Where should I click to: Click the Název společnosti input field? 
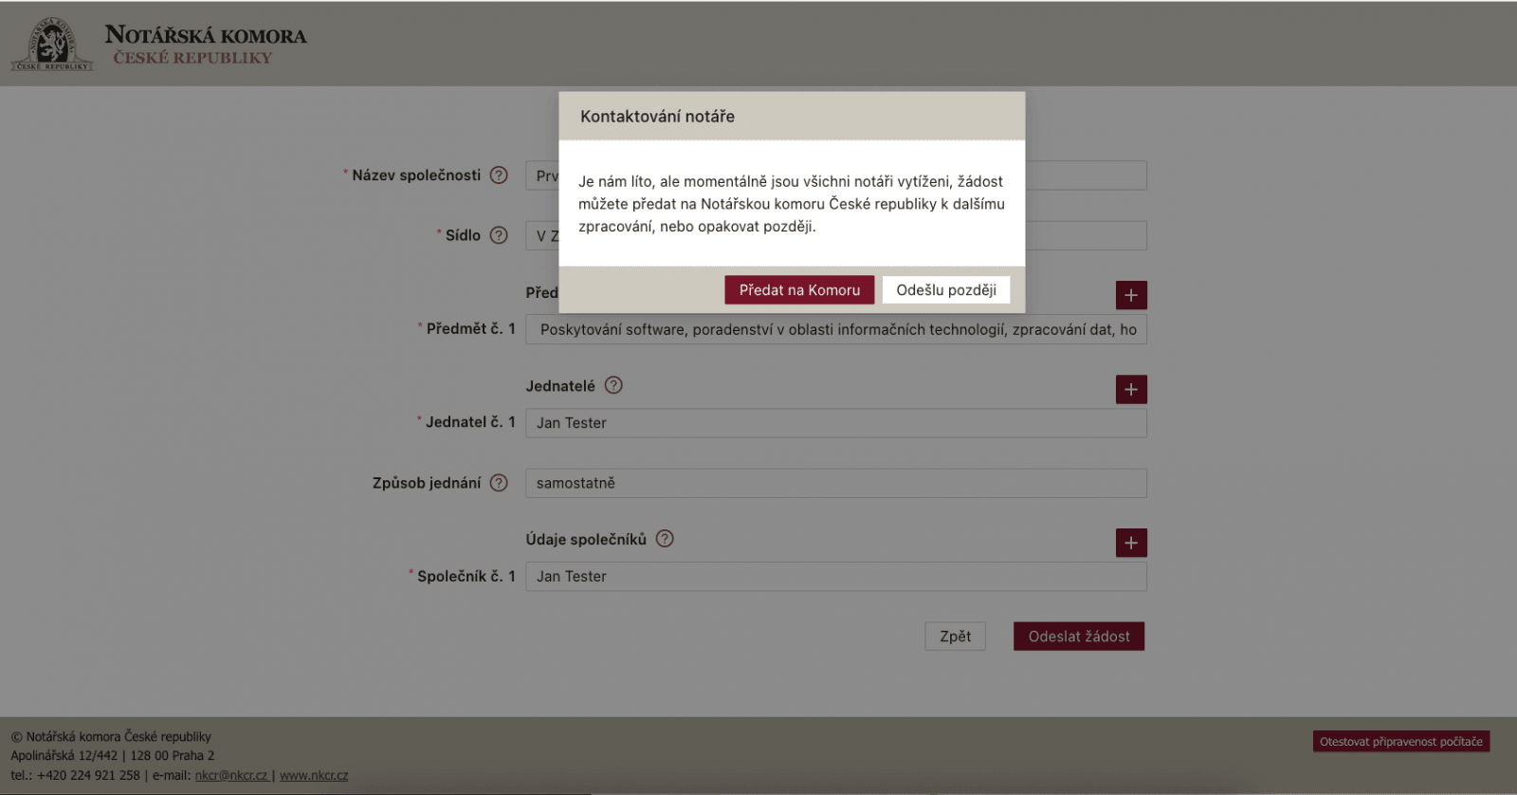[x=836, y=176]
